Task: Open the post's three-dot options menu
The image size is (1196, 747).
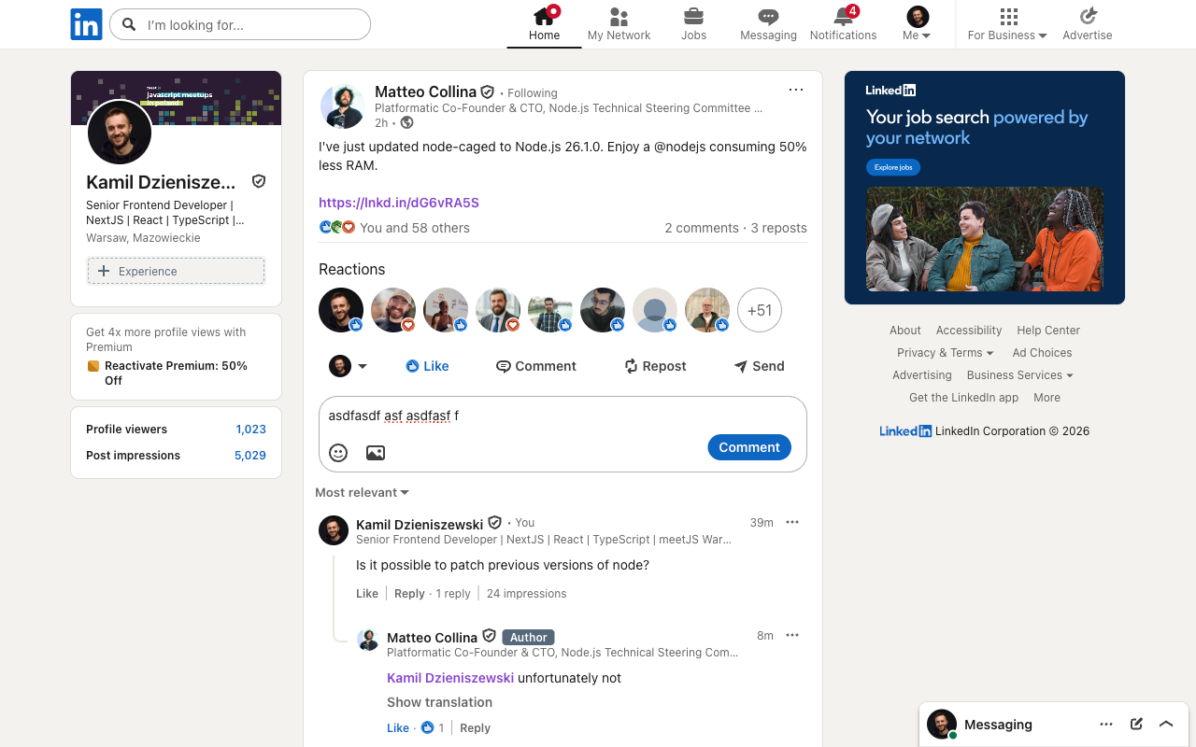Action: click(x=796, y=90)
